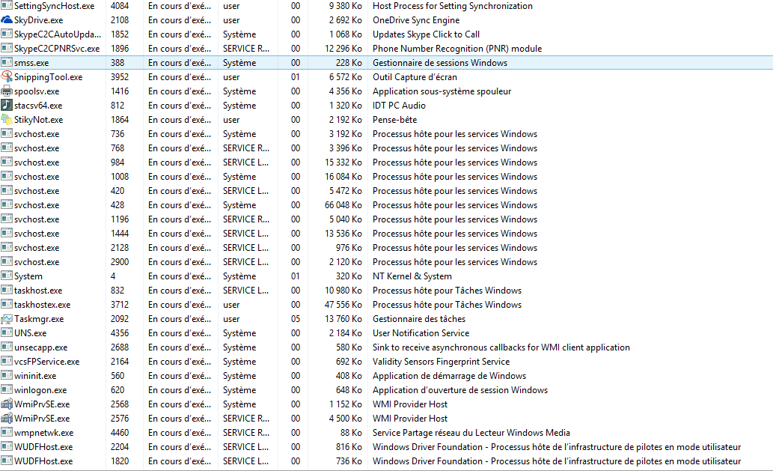
Task: Select the taskhostex.exe process name
Action: click(x=43, y=305)
